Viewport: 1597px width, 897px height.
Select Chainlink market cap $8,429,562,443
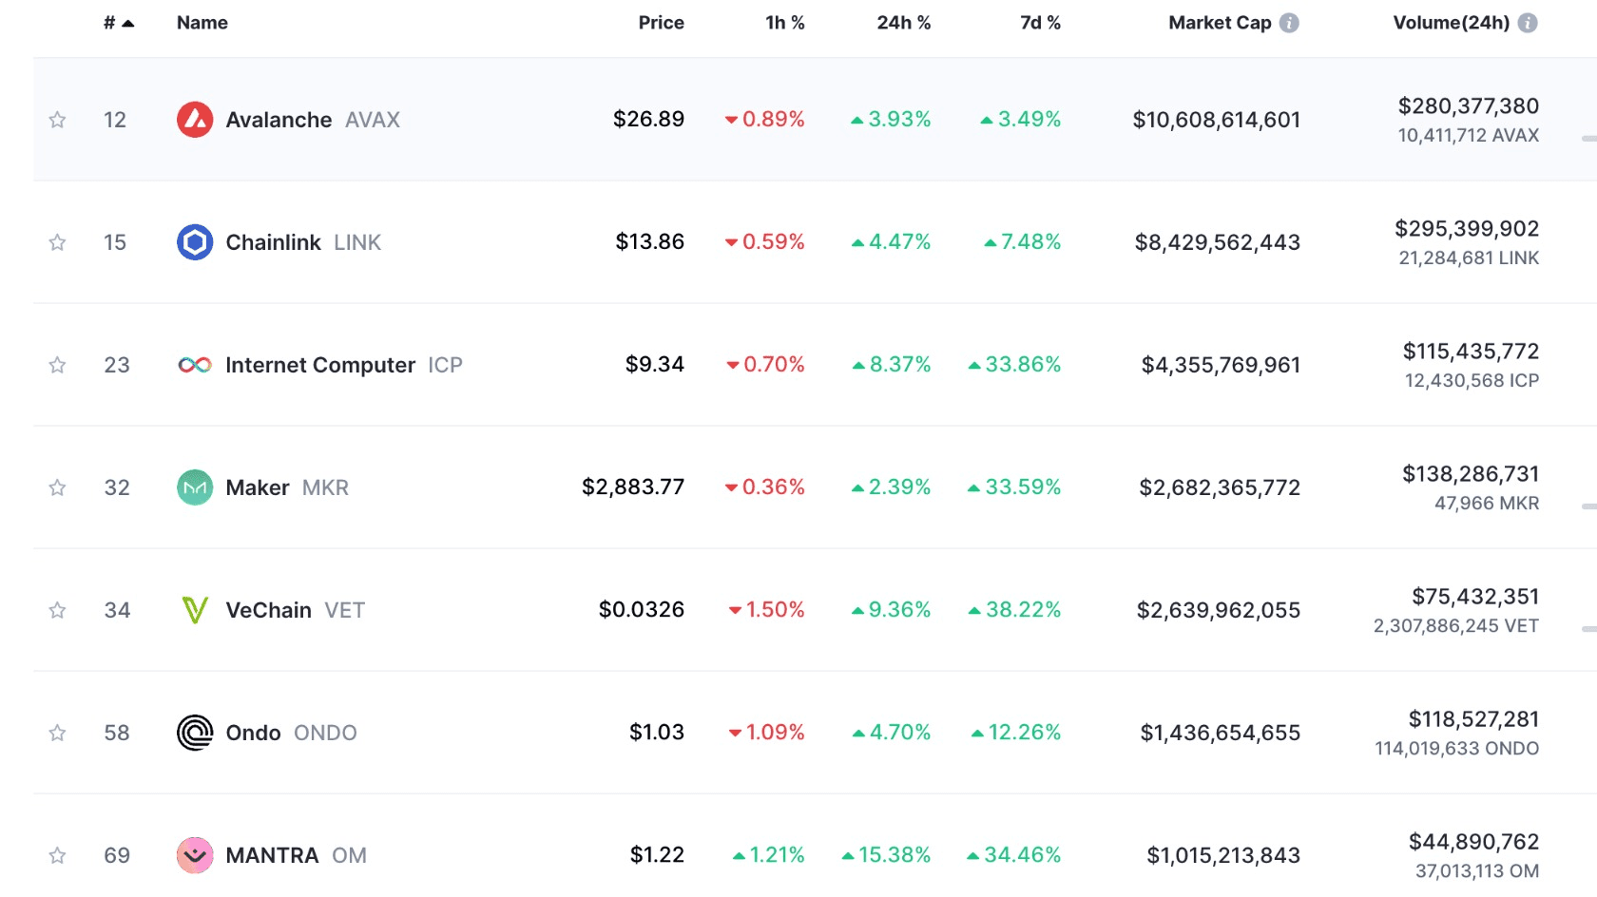(1218, 242)
